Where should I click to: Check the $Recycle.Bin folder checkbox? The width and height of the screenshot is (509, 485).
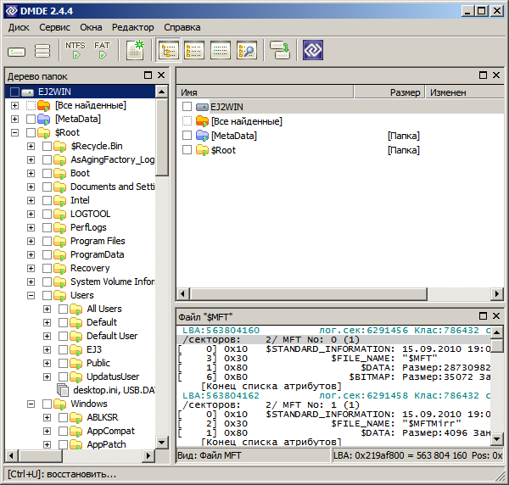[x=48, y=146]
